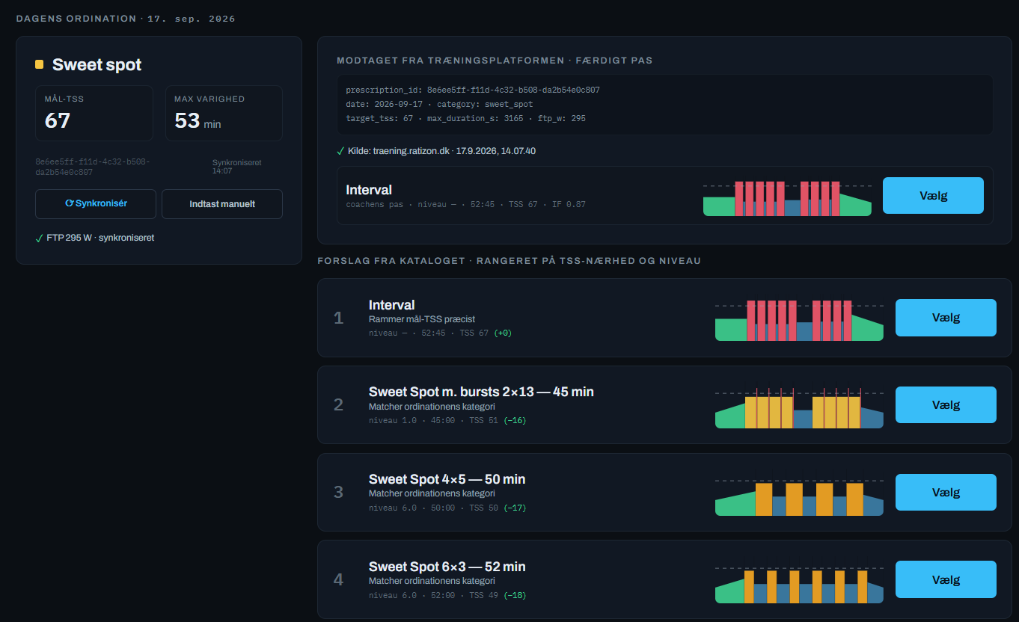Select the Sweet spot heading in the prescription card
The image size is (1019, 622).
[97, 64]
